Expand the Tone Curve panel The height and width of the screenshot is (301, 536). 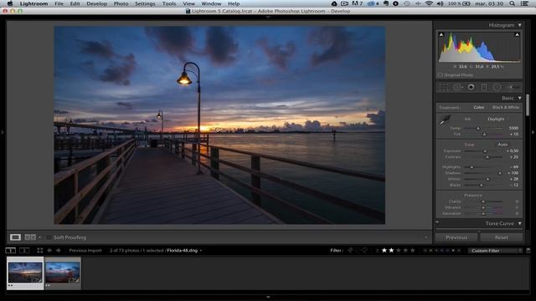(519, 223)
